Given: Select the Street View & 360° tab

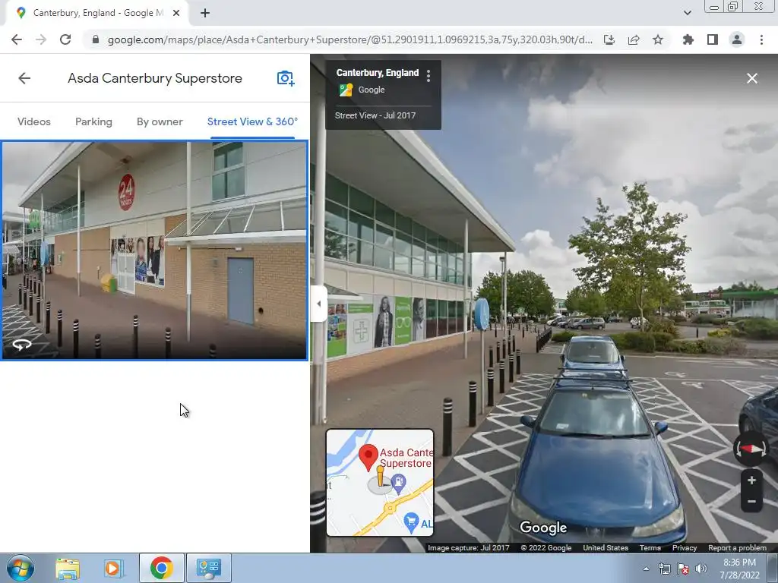Looking at the screenshot, I should 252,121.
